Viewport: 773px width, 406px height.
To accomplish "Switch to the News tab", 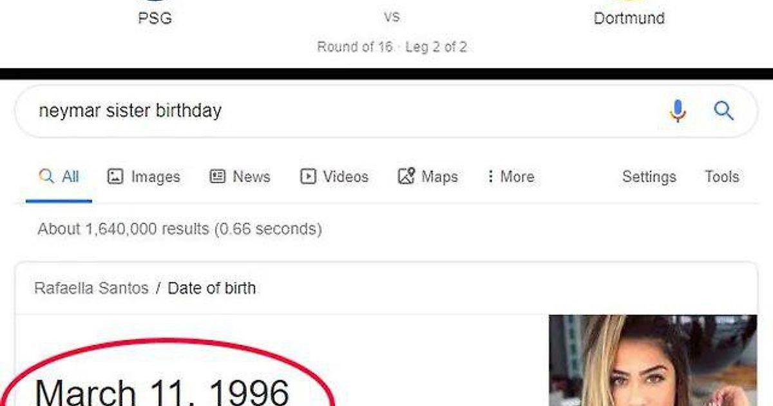I will 240,177.
